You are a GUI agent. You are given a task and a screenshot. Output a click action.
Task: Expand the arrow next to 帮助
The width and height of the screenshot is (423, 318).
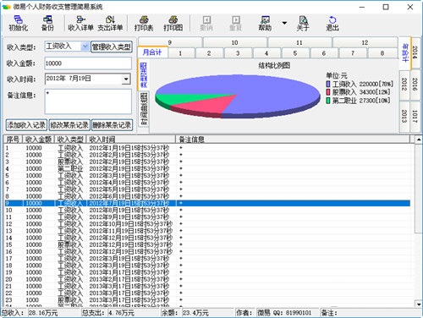(x=284, y=23)
